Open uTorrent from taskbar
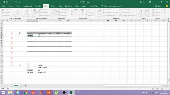This screenshot has width=170, height=95. click(x=56, y=93)
